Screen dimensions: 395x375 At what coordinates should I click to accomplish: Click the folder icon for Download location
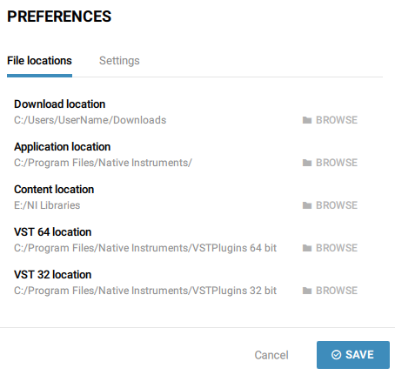[307, 120]
